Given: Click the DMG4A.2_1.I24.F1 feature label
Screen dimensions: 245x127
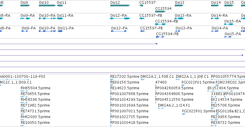Looking at the screenshot, I should (174, 105).
